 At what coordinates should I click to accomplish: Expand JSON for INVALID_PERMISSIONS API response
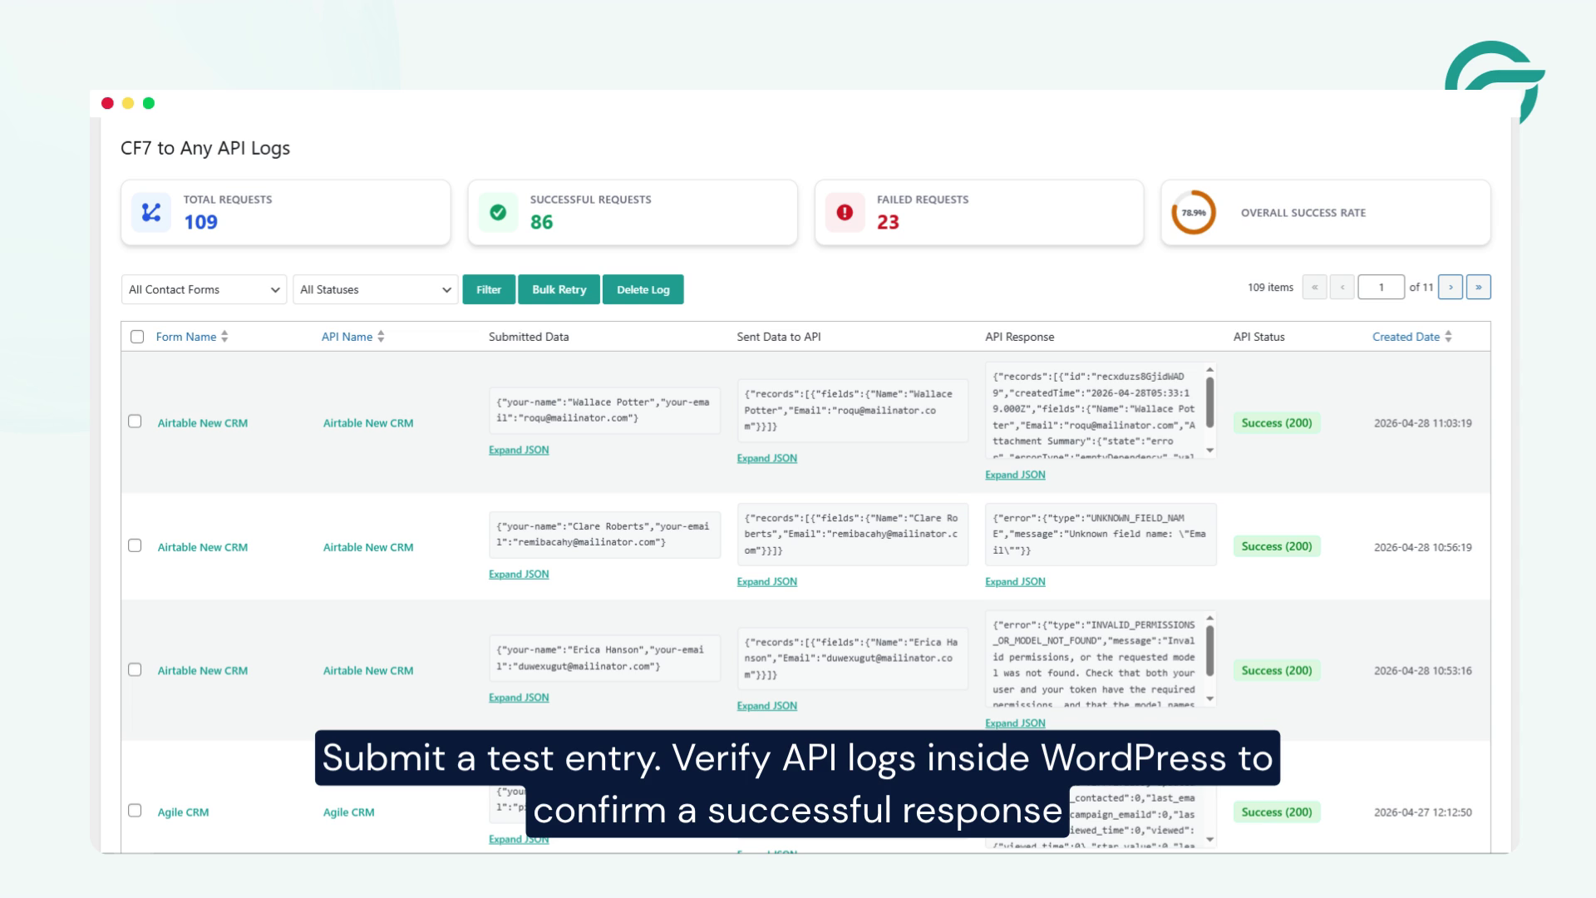click(1015, 723)
